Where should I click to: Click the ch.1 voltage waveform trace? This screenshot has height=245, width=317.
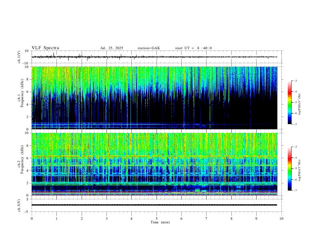point(154,57)
